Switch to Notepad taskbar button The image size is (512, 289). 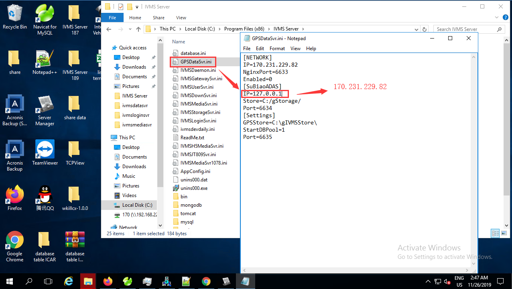245,281
